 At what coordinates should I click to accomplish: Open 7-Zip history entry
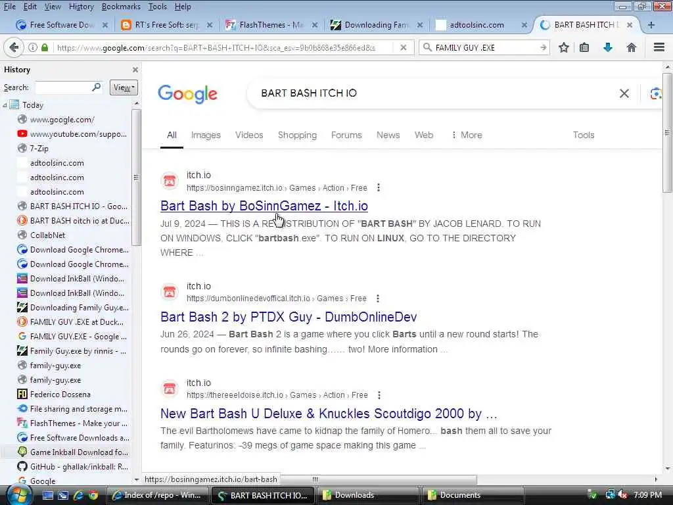click(x=39, y=148)
